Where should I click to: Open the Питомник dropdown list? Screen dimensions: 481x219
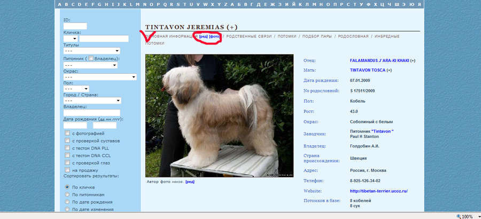click(x=90, y=65)
